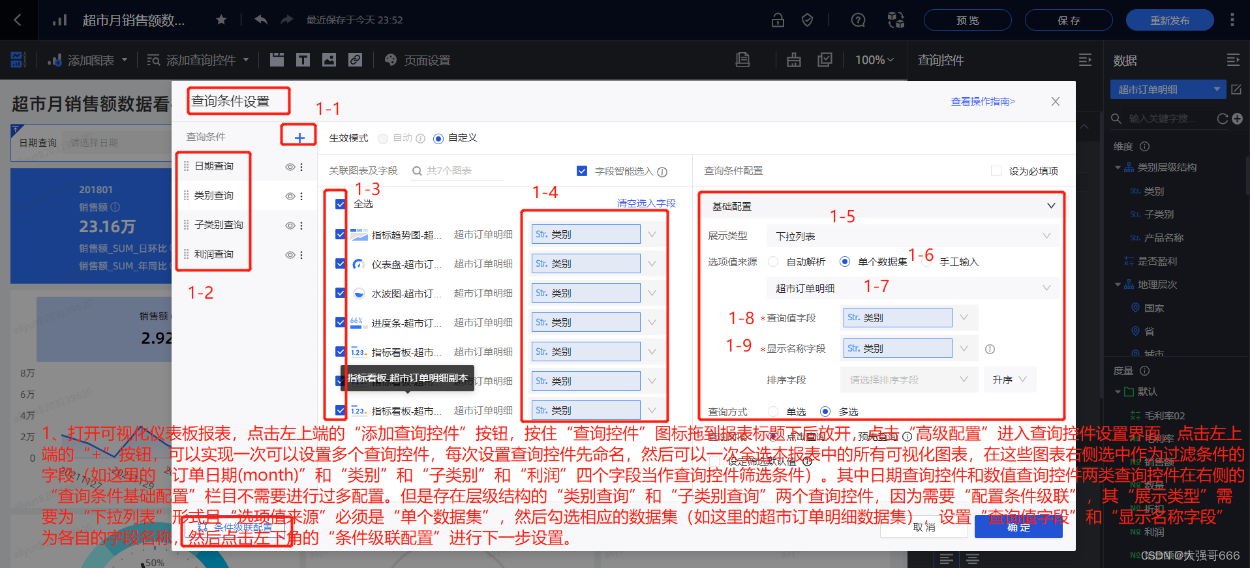1250x568 pixels.
Task: Select the 多选 query method radio
Action: coord(825,411)
